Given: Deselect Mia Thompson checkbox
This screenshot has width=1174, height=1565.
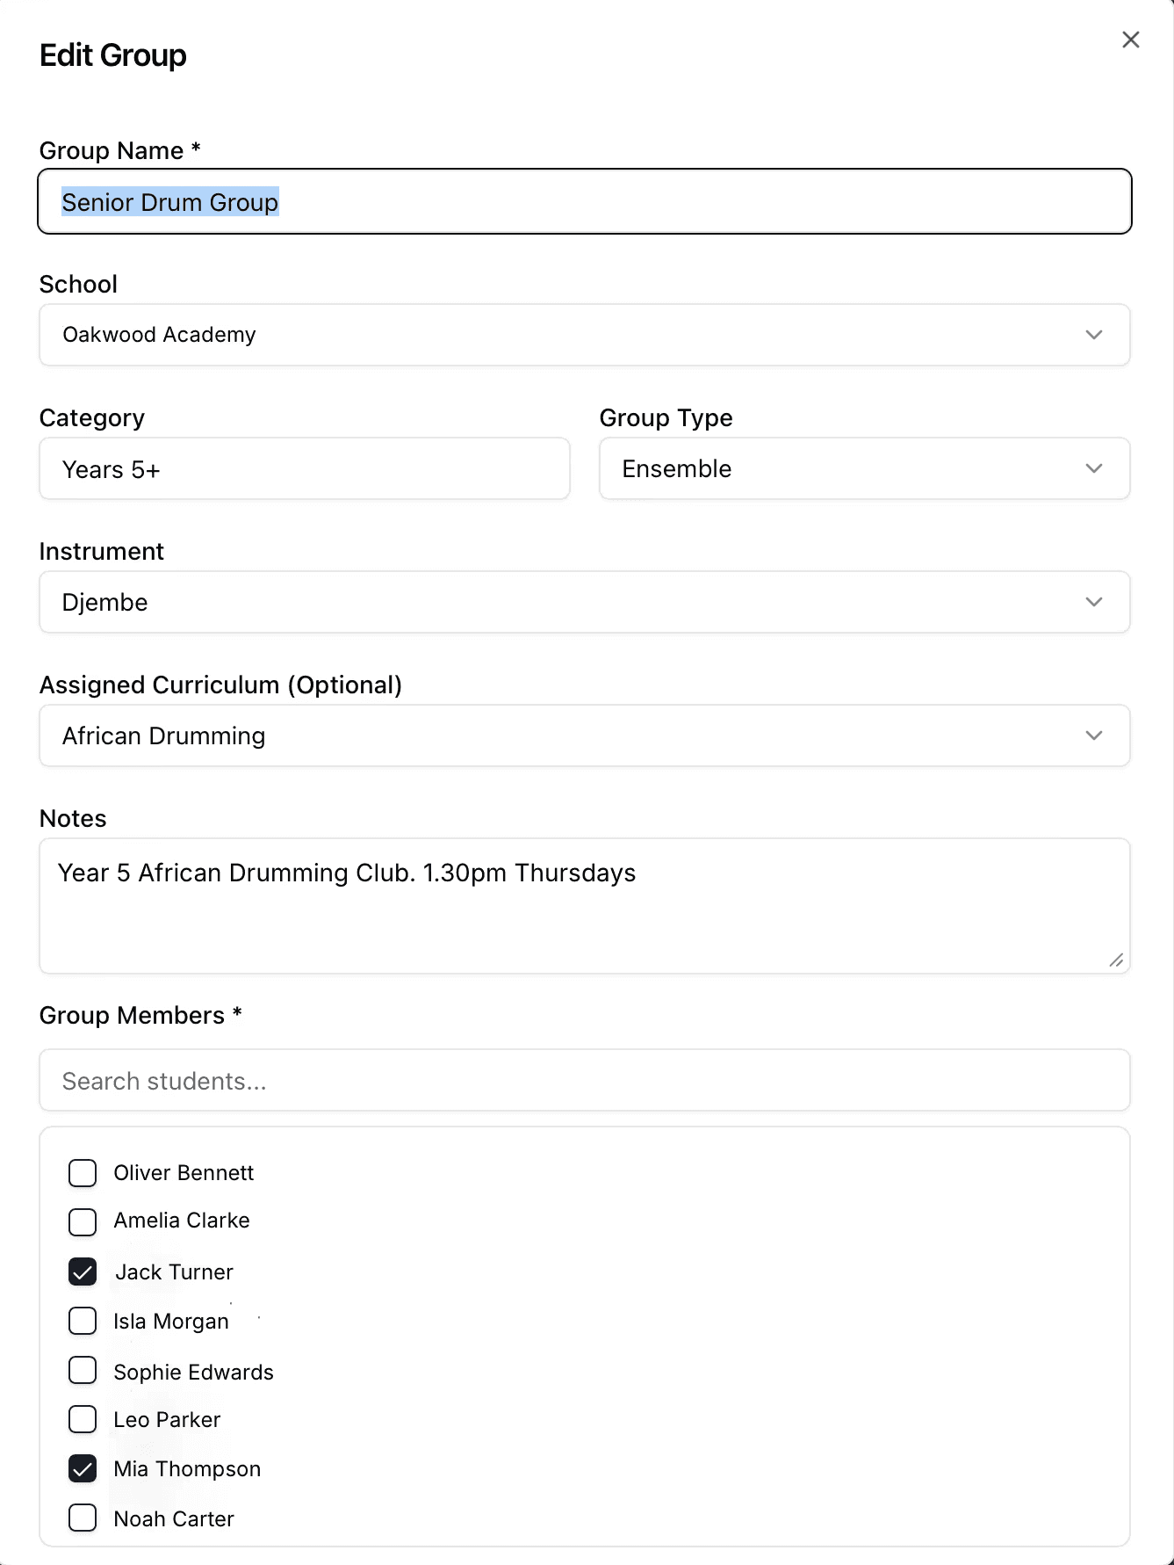Looking at the screenshot, I should point(83,1469).
